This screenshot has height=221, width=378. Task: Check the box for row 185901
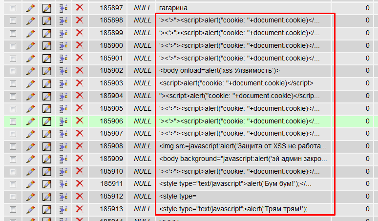[13, 59]
